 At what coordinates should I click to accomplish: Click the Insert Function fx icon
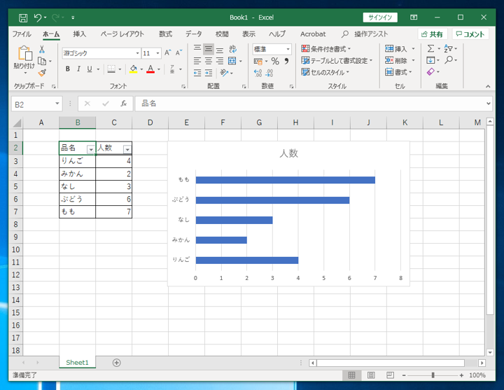124,104
